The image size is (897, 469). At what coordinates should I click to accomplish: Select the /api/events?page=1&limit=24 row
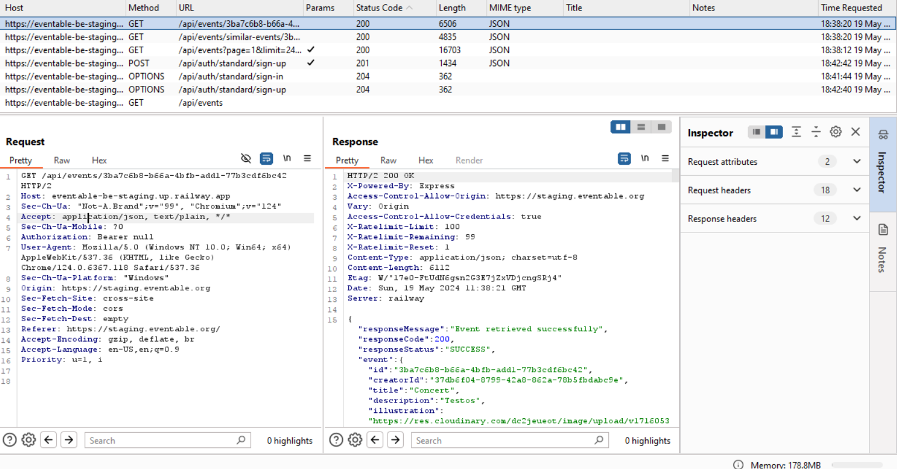point(448,50)
